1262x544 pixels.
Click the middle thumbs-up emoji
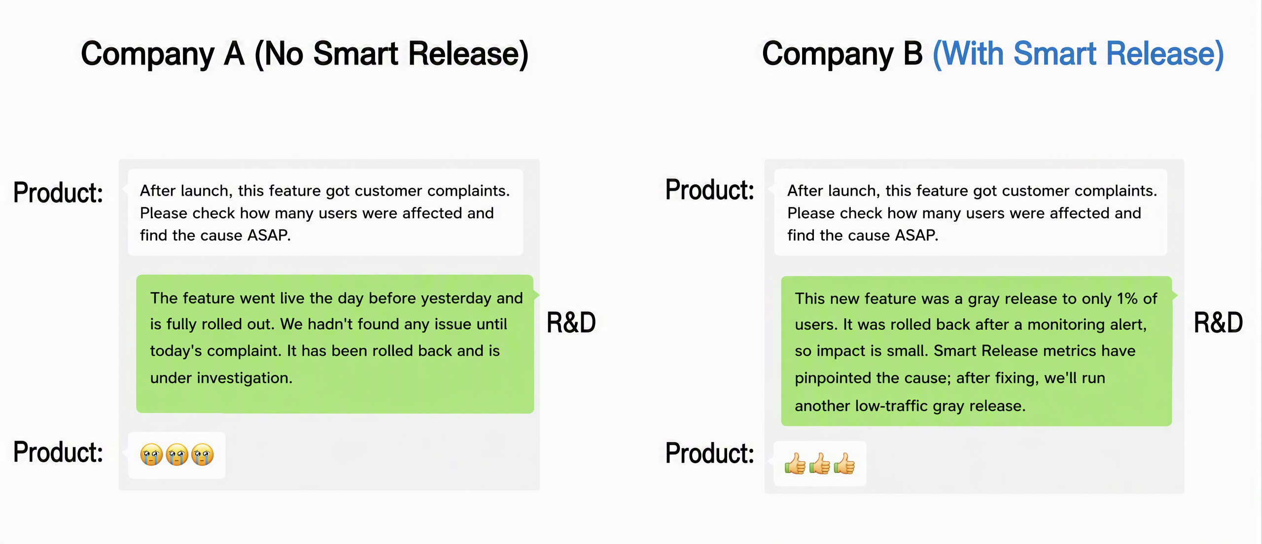820,464
